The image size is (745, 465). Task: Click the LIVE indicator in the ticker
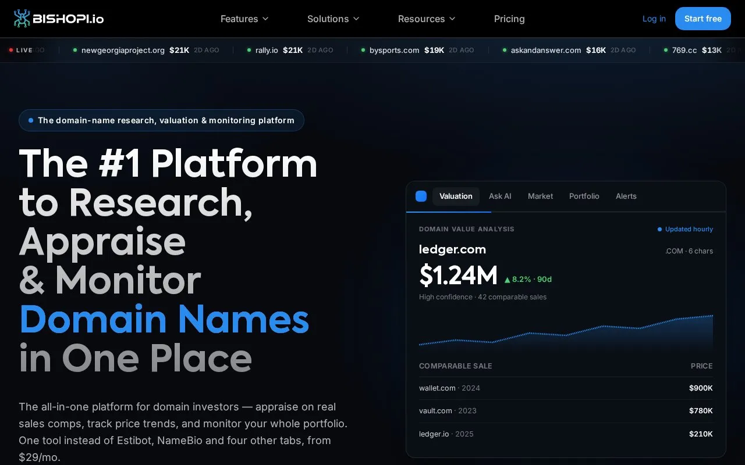point(21,51)
